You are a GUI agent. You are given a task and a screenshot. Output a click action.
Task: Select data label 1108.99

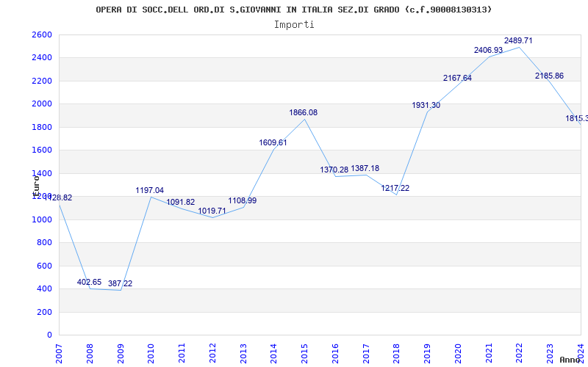pos(243,200)
